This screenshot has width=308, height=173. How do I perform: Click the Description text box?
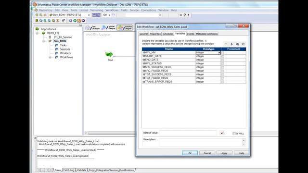pos(201,142)
